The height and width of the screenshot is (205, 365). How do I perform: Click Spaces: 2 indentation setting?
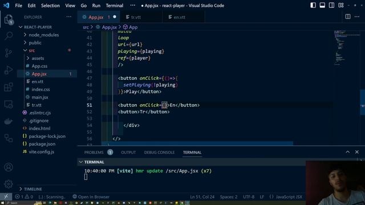tap(229, 197)
